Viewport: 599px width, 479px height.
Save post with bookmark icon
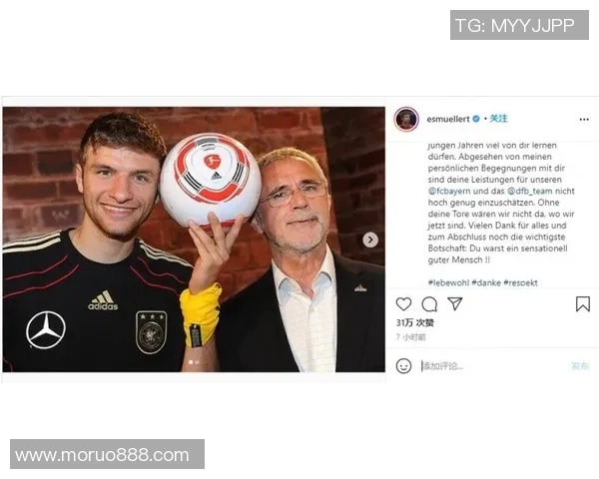583,304
